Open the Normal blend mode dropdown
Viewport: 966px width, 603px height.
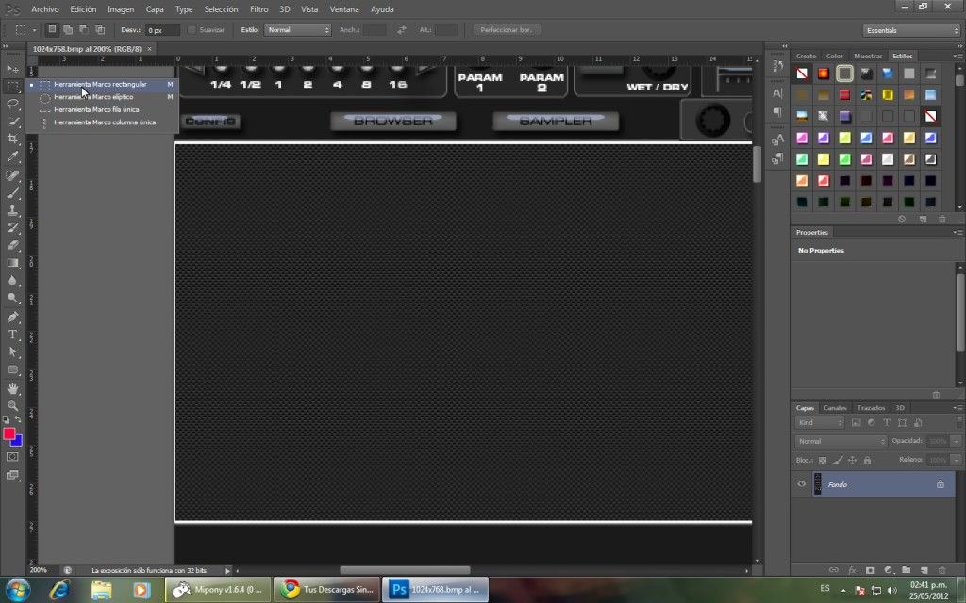pos(841,441)
